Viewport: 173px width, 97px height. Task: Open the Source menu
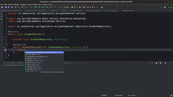[10, 5]
